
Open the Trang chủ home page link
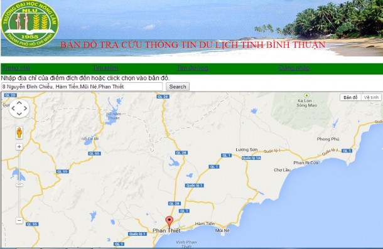[x=16, y=68]
